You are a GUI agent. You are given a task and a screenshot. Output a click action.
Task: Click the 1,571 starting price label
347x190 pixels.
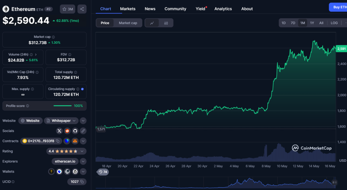pyautogui.click(x=101, y=129)
